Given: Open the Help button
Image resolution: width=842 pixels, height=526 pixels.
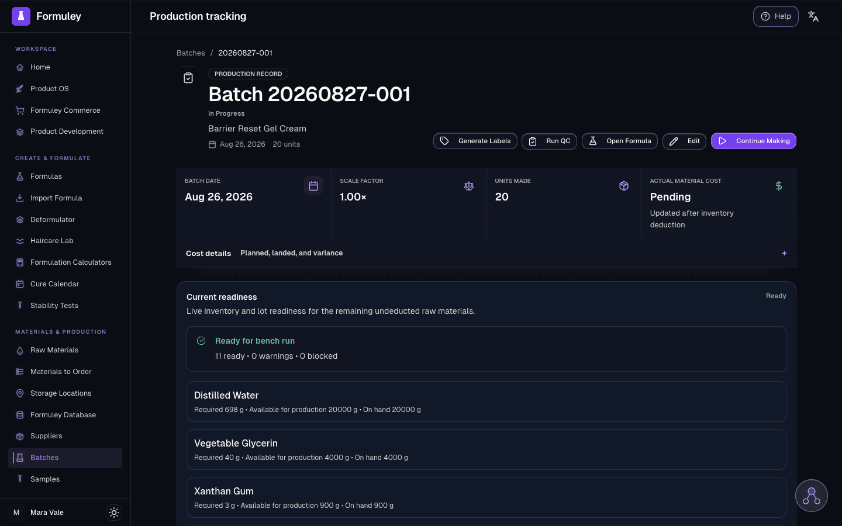Looking at the screenshot, I should click(776, 16).
